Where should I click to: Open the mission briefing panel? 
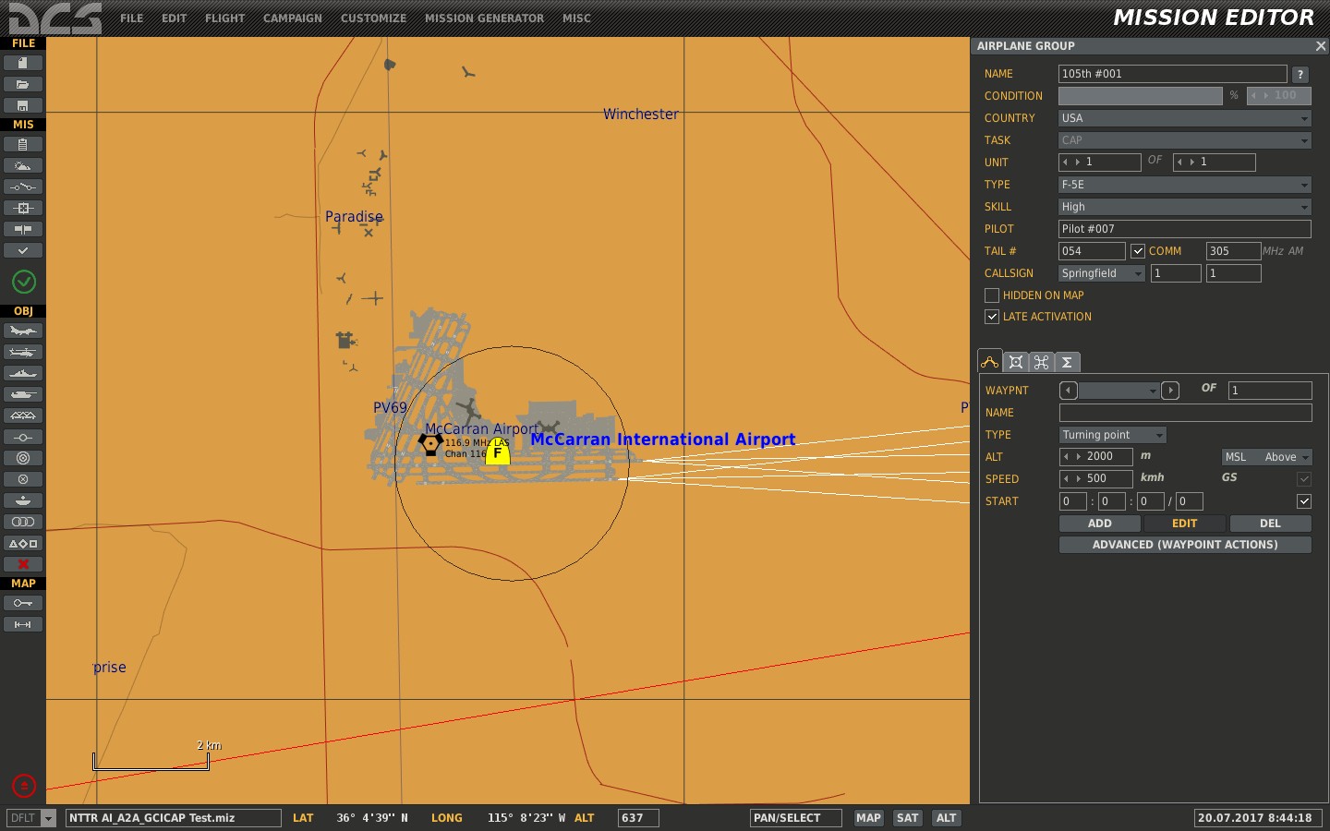coord(22,144)
